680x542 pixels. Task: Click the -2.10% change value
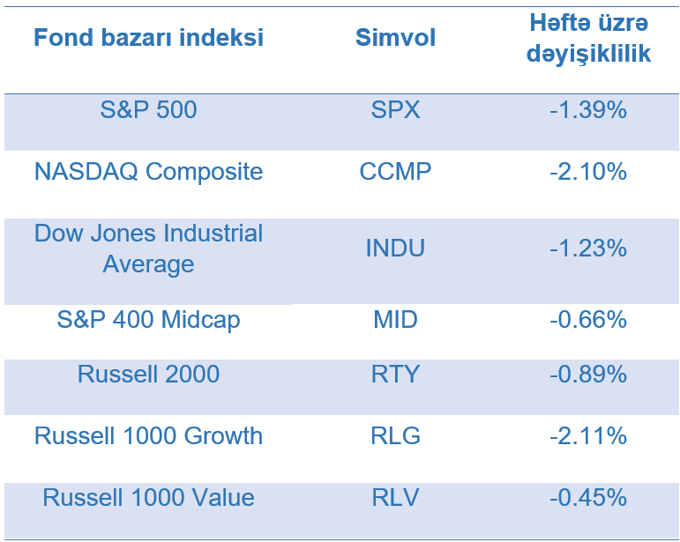coord(587,171)
